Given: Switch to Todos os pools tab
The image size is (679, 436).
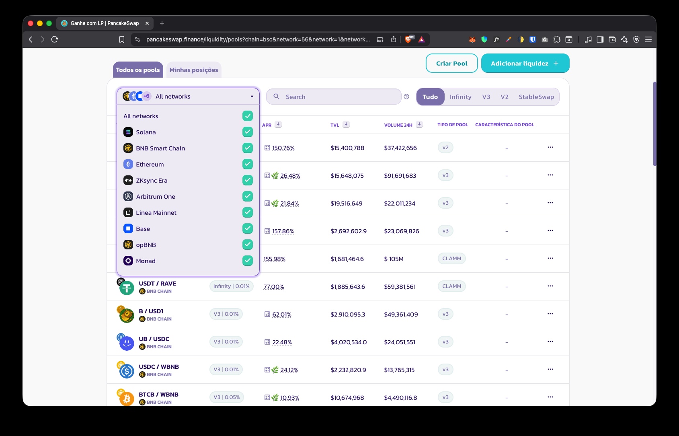Looking at the screenshot, I should (x=138, y=70).
